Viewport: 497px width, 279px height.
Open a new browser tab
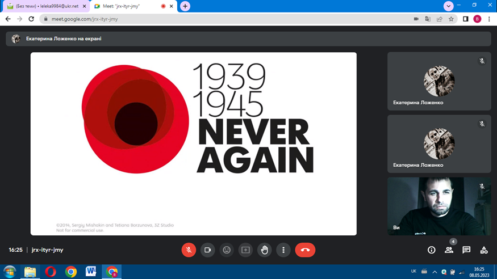tap(185, 6)
